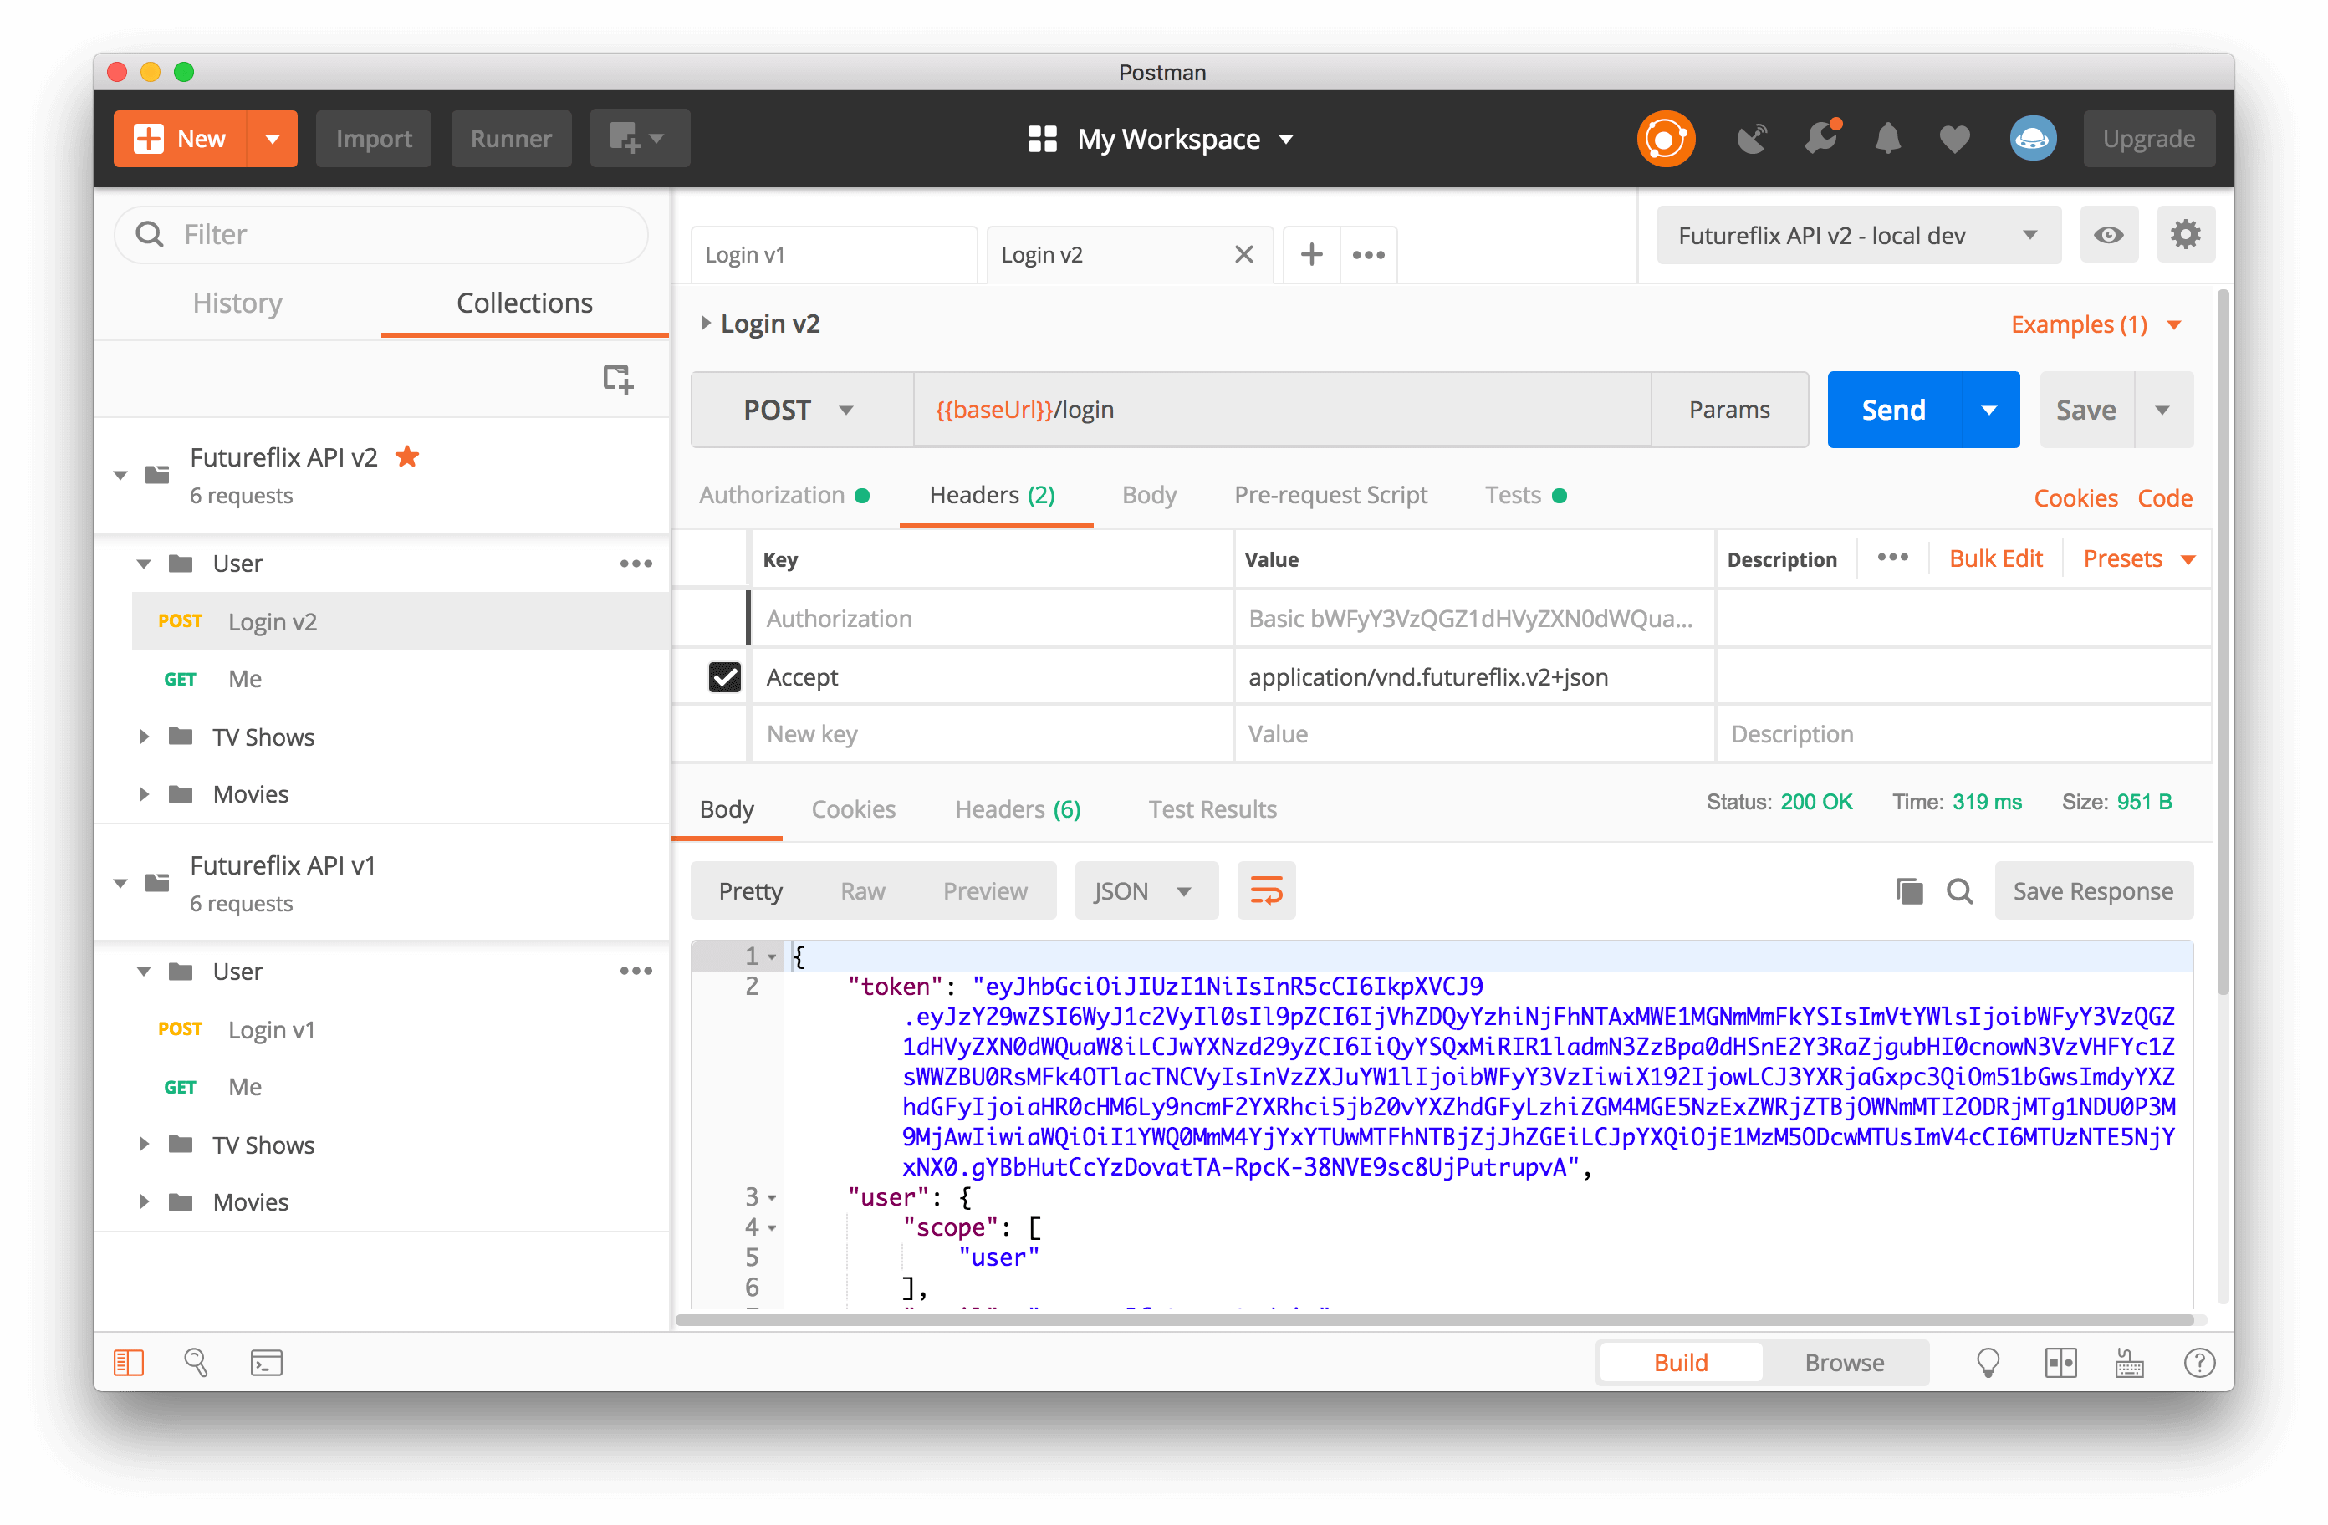Click the sync status orange icon
Viewport: 2328px width, 1525px height.
pos(1665,139)
